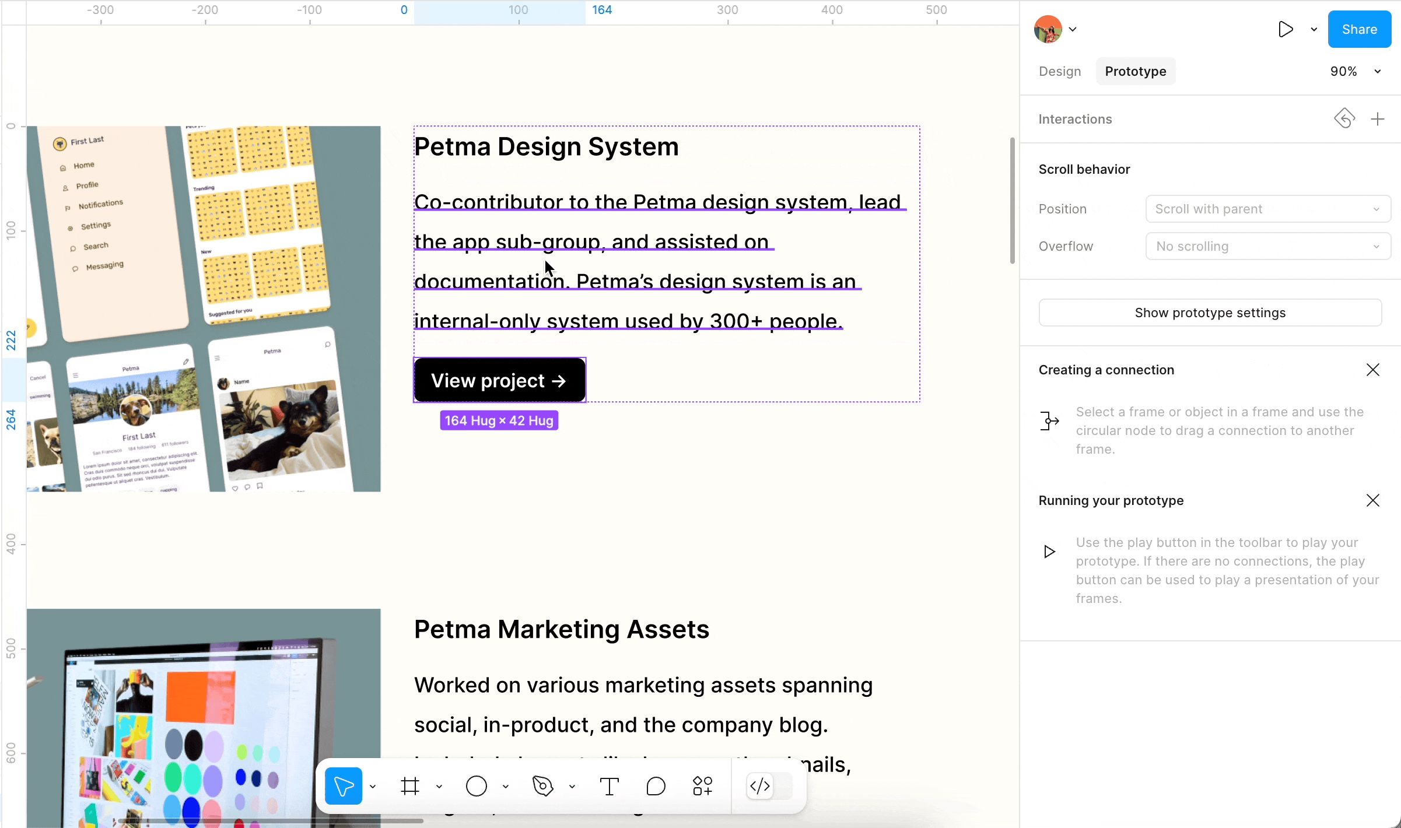This screenshot has height=828, width=1401.
Task: Click Show prototype settings button
Action: (x=1210, y=313)
